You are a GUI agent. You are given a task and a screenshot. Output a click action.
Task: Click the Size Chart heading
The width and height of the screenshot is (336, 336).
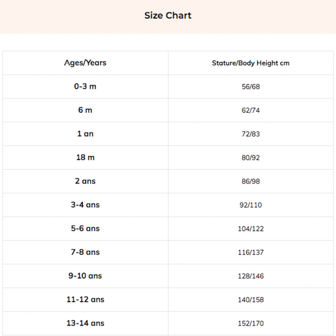click(x=168, y=15)
